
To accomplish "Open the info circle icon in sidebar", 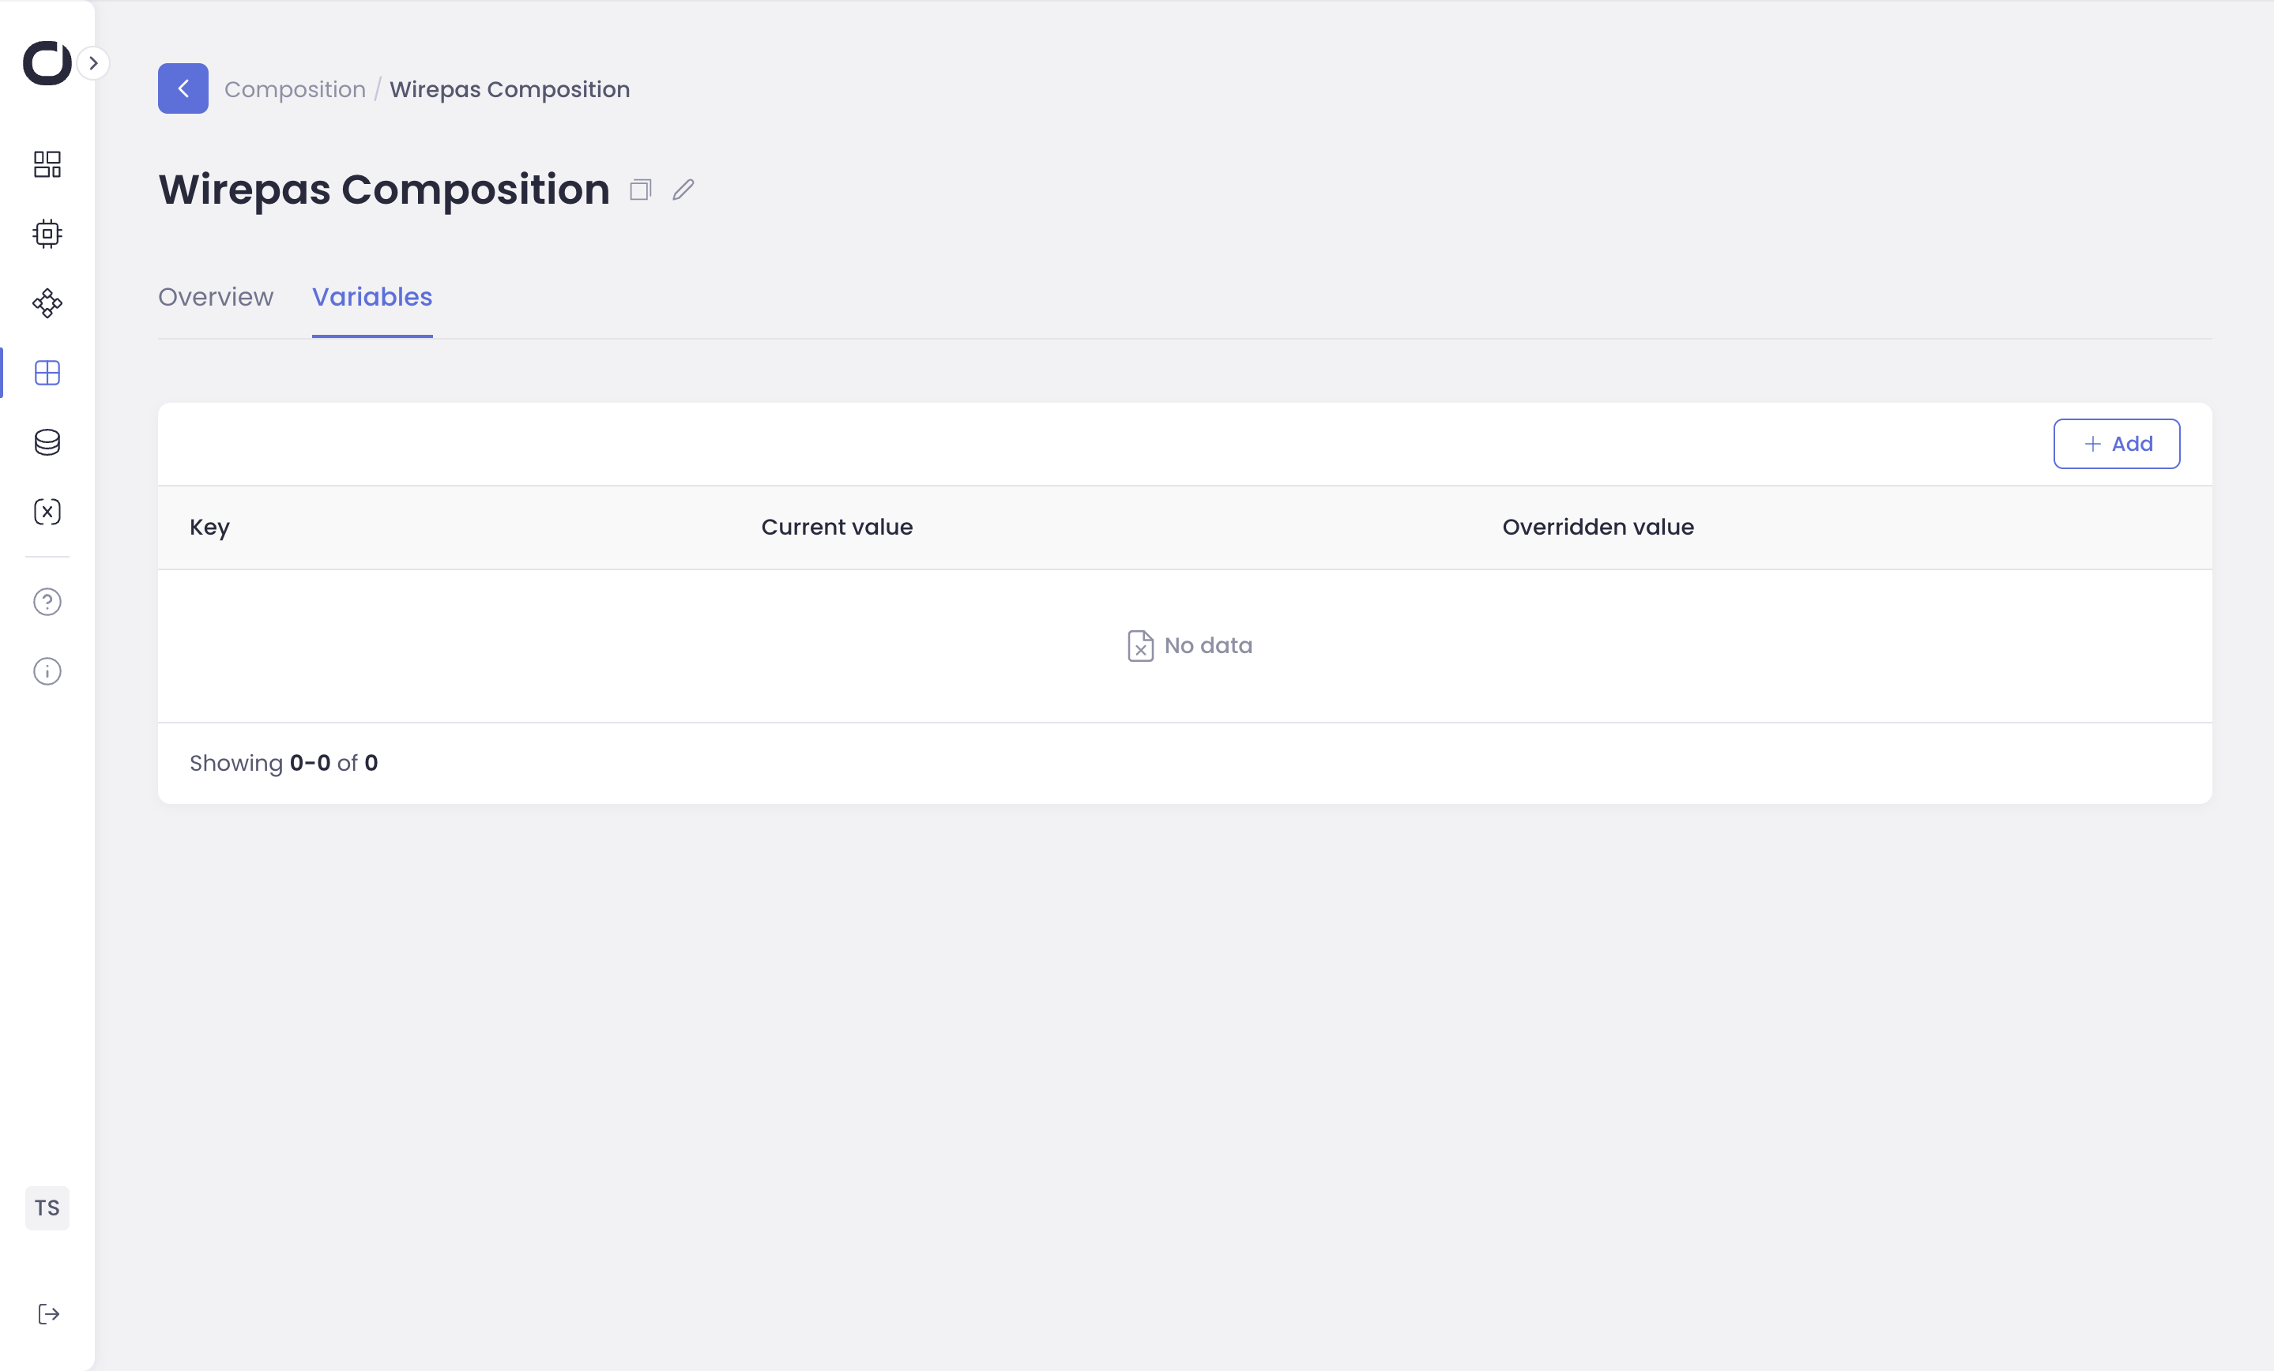I will point(47,670).
